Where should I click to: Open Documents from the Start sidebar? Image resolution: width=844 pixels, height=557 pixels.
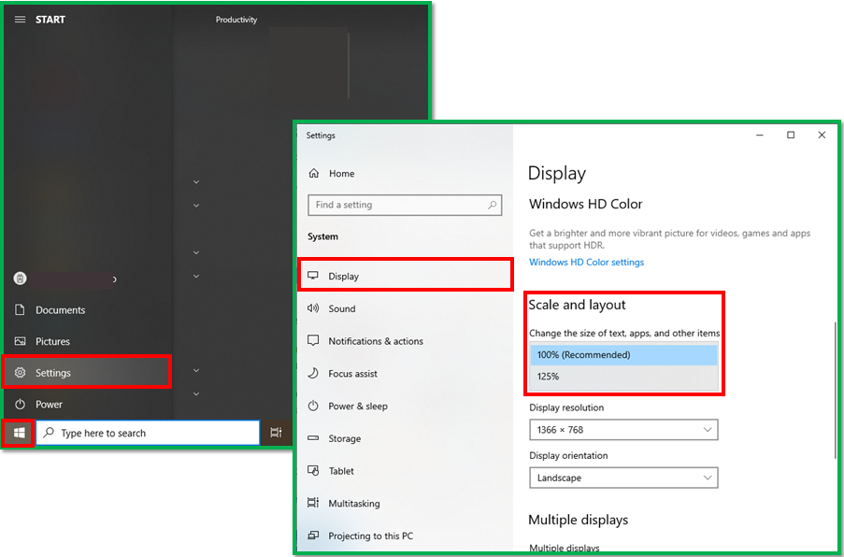coord(87,310)
